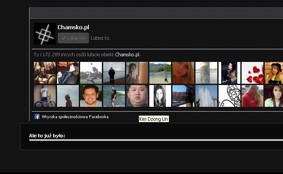This screenshot has width=283, height=174.
Task: Click the person kicking ball thumbnail
Action: (x=91, y=73)
